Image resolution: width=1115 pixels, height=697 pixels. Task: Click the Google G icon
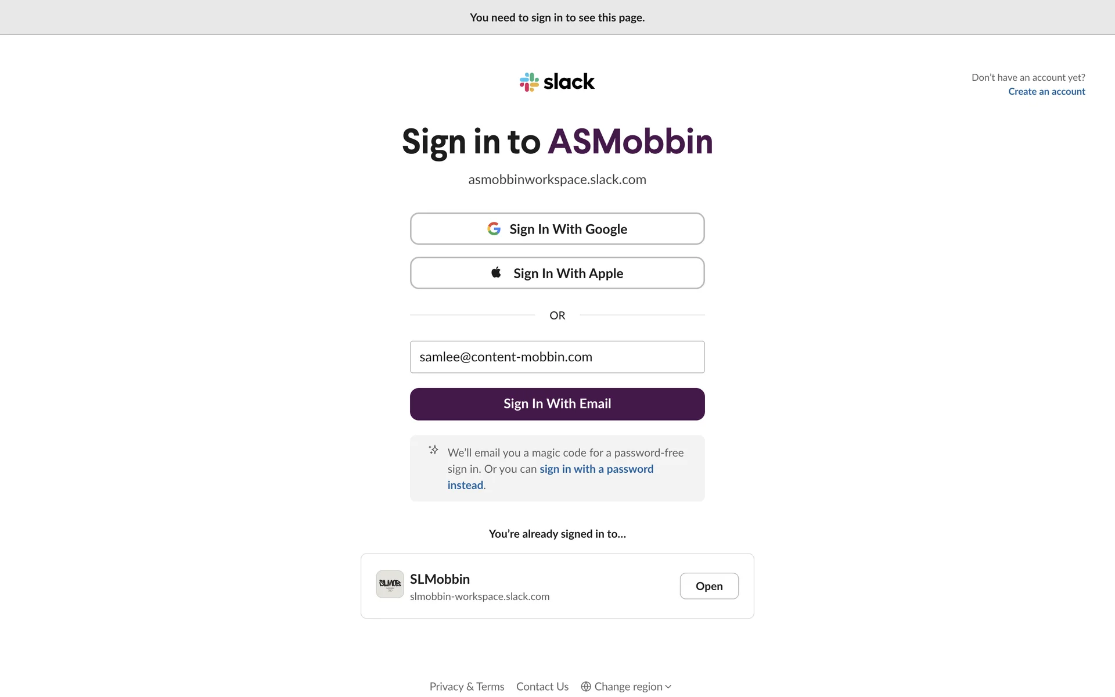point(494,229)
